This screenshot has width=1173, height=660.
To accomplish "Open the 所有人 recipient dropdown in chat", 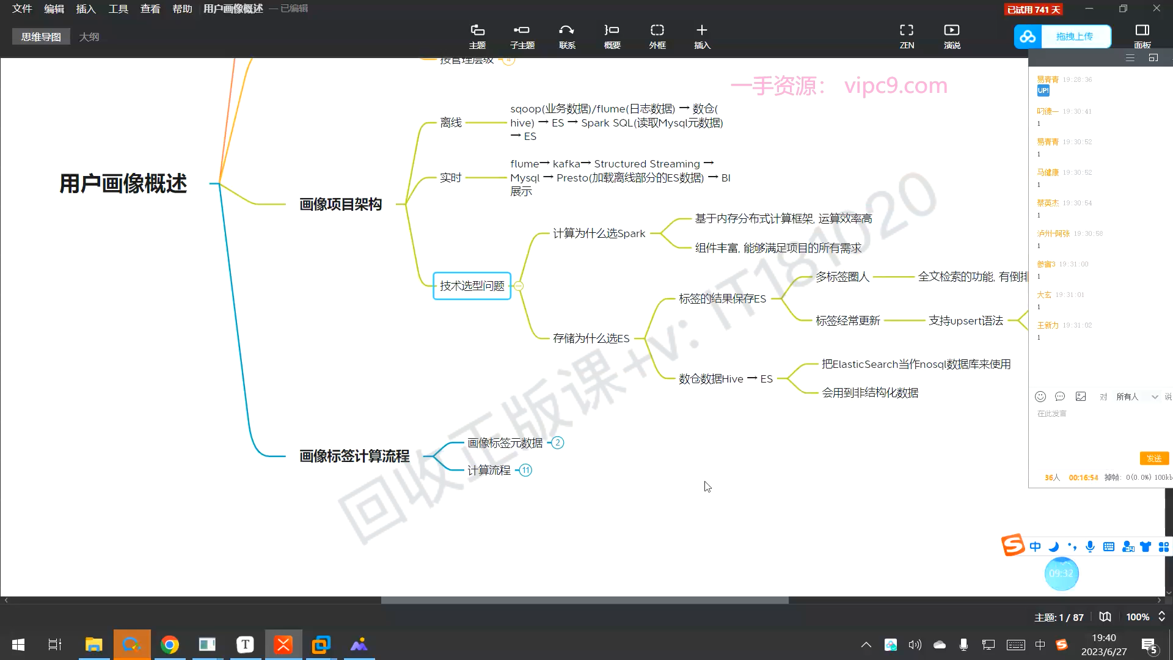I will click(1137, 397).
